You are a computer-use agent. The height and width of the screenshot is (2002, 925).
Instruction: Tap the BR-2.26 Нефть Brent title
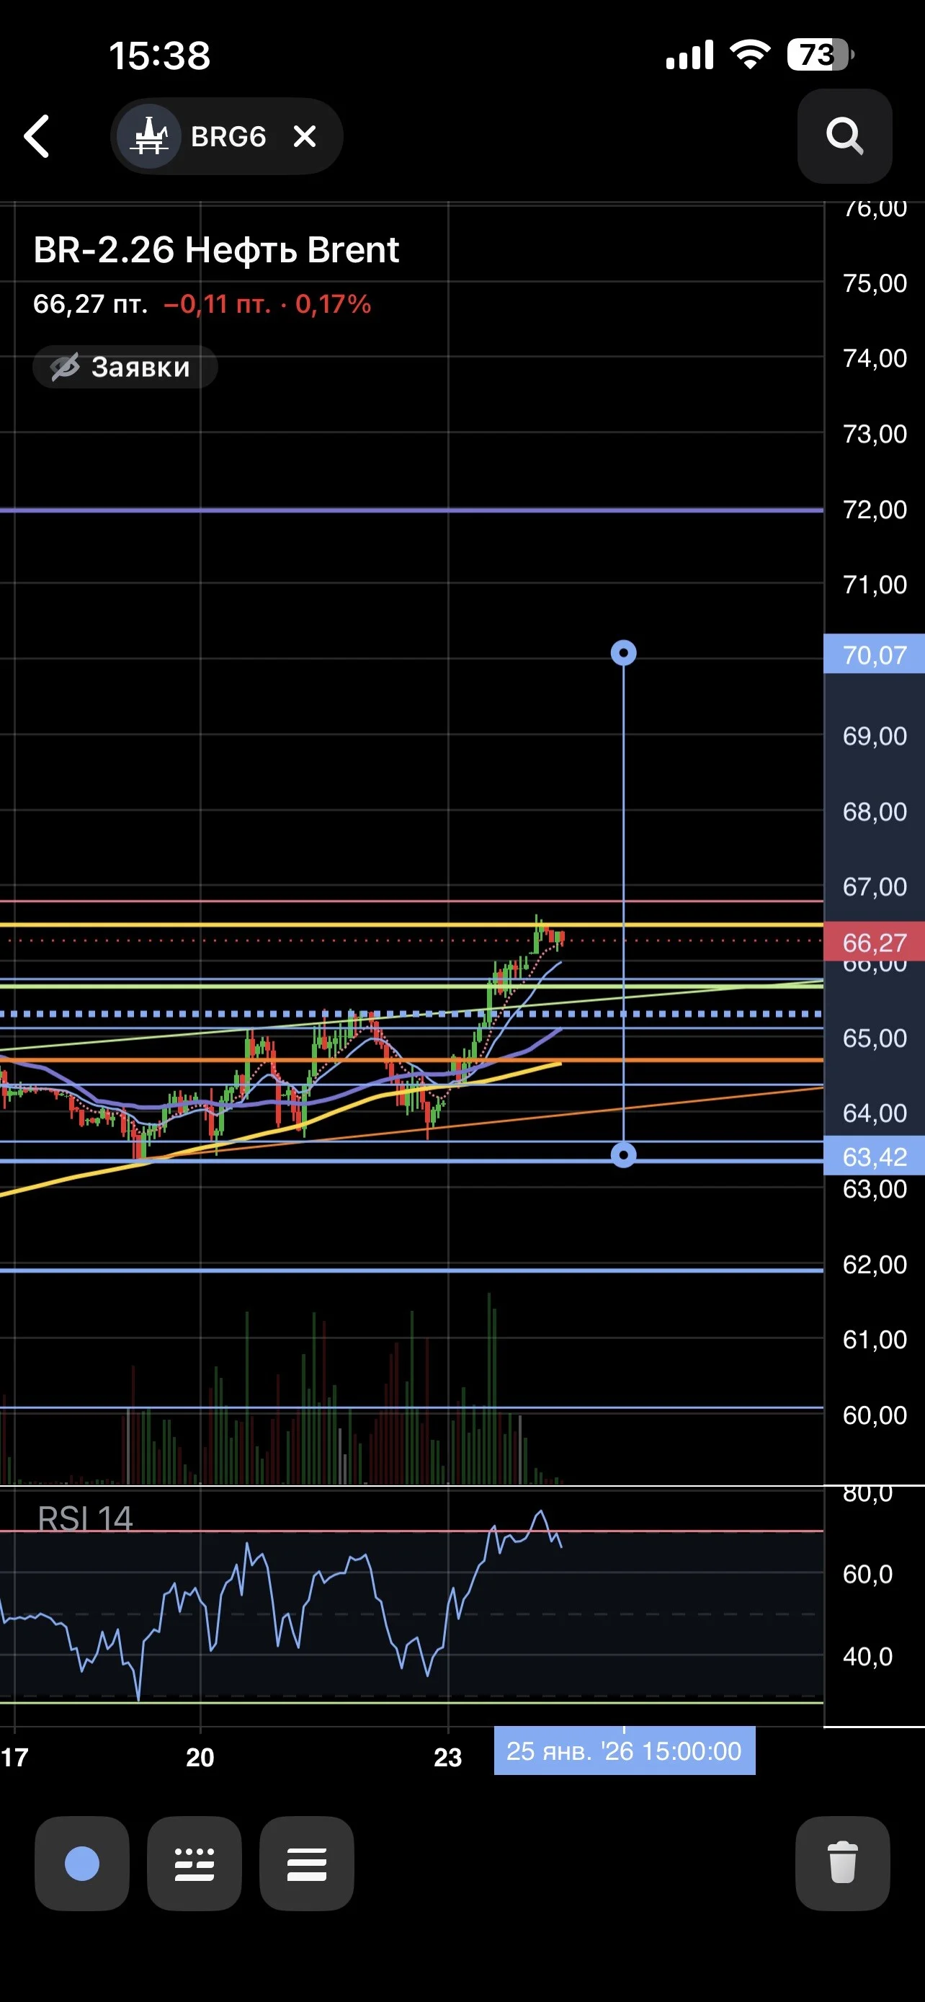(216, 250)
